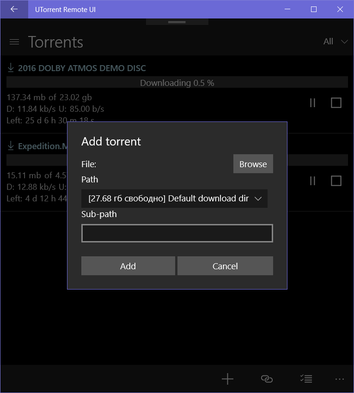Open the All filter dropdown
This screenshot has width=354, height=393.
tap(336, 42)
